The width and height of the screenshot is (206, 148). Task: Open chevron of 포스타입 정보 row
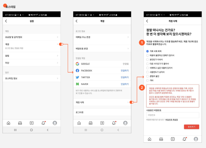point(57,78)
